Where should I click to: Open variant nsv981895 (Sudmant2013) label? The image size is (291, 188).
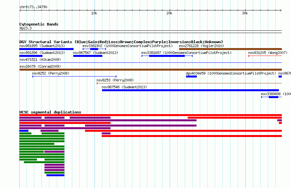pyautogui.click(x=42, y=46)
